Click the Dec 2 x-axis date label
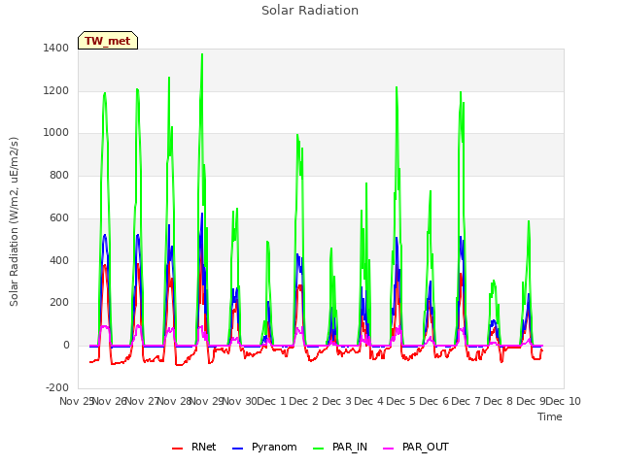622x466 pixels. pos(303,401)
